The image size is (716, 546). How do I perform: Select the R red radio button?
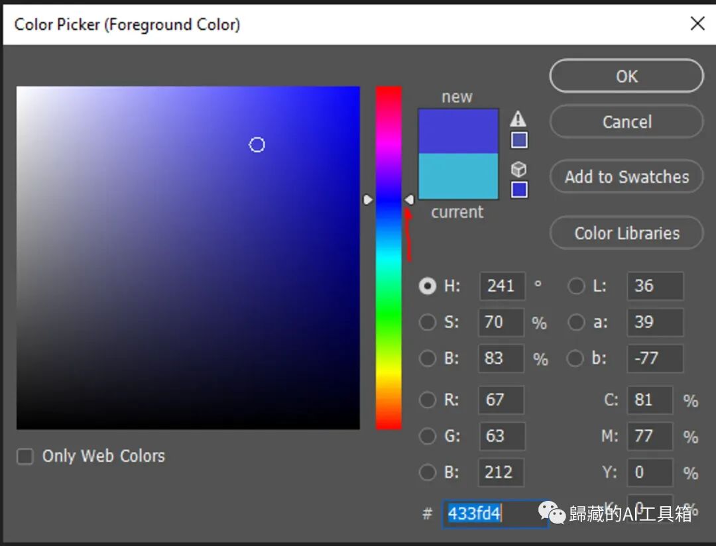click(x=428, y=400)
